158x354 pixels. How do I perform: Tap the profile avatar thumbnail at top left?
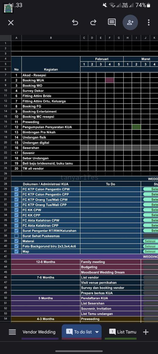(8, 9)
